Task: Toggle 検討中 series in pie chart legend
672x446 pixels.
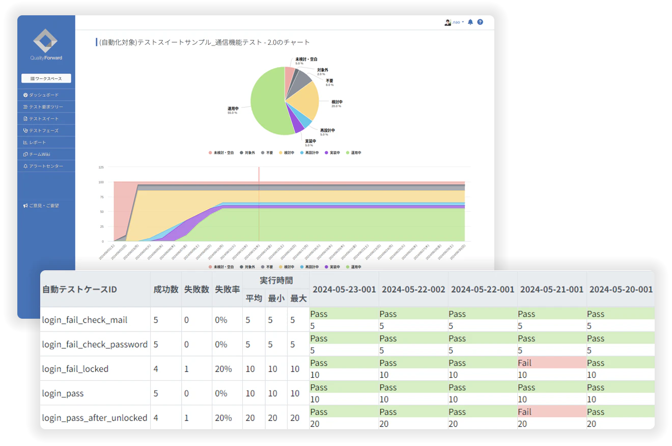Action: click(286, 153)
